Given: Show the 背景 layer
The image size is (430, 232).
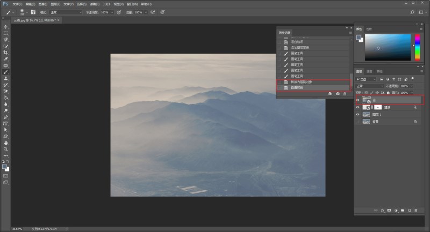Looking at the screenshot, I should tap(359, 122).
